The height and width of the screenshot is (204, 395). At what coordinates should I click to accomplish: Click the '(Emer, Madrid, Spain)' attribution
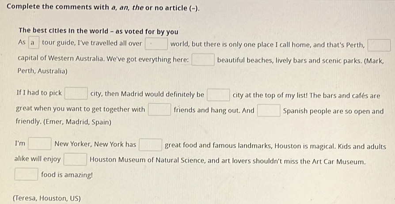tap(64, 122)
